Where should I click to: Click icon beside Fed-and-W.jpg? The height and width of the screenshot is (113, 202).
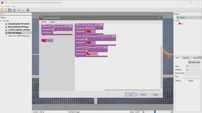point(6,33)
